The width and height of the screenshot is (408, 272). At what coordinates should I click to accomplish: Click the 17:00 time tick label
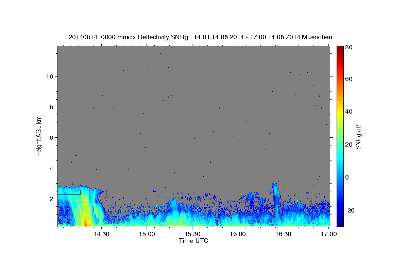328,234
